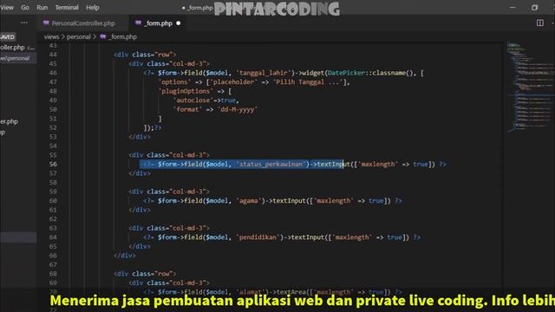Select 'personal' breadcrumb segment
Screen dimensions: 555x312
[x=79, y=36]
